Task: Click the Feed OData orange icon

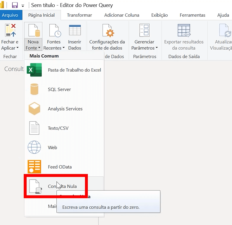Action: pyautogui.click(x=34, y=167)
